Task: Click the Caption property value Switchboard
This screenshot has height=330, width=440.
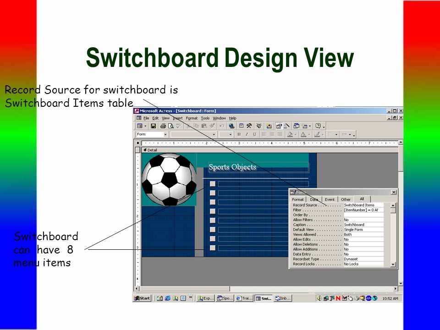Action: [363, 225]
